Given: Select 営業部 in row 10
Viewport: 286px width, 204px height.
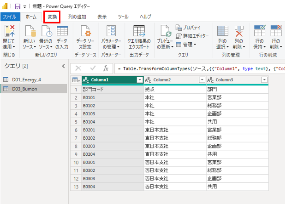Looking at the screenshot, I should tap(237, 162).
